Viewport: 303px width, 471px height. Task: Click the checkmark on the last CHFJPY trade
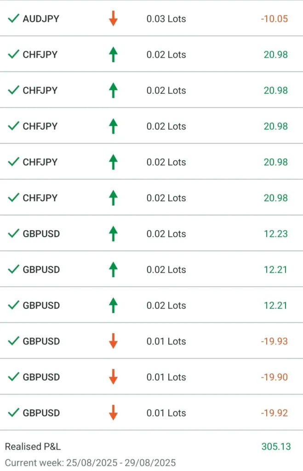pos(13,198)
